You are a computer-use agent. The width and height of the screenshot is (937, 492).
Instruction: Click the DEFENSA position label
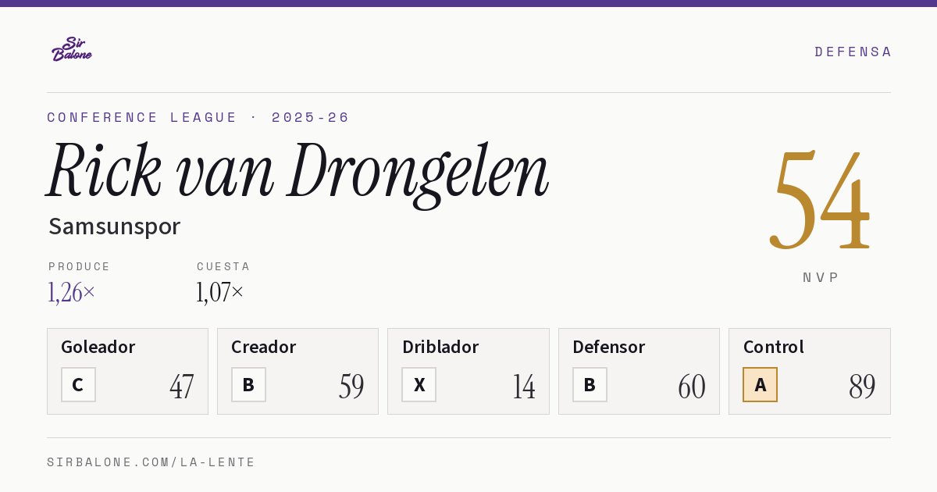853,52
